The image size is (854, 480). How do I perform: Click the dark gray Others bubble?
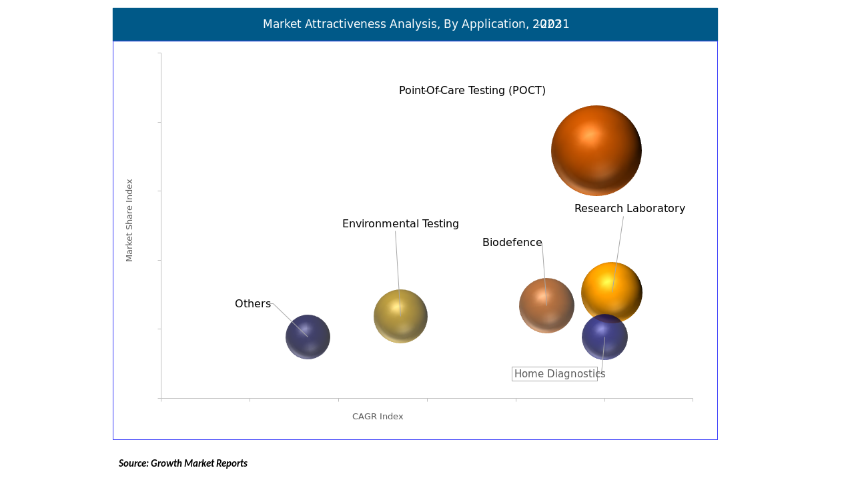click(x=308, y=337)
